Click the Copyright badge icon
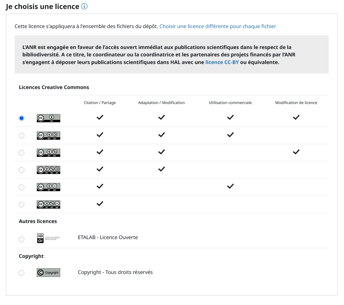Image resolution: width=344 pixels, height=305 pixels. (49, 273)
